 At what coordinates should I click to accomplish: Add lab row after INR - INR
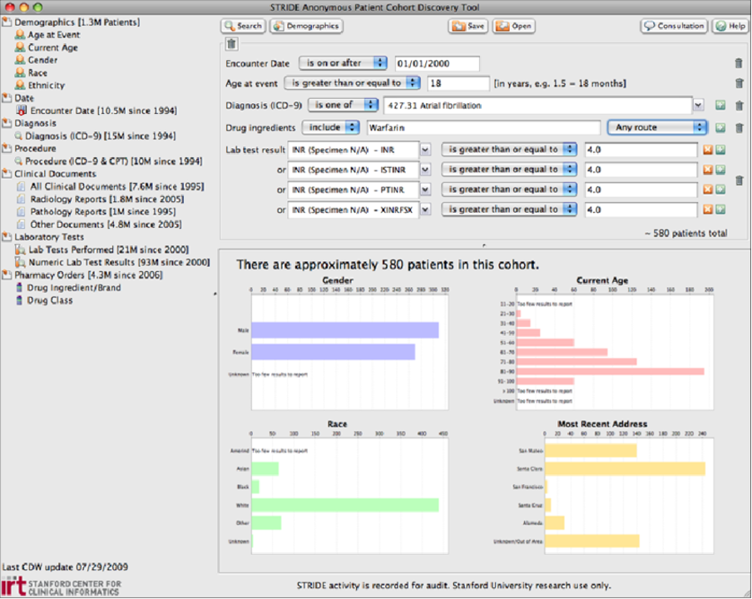tap(720, 150)
